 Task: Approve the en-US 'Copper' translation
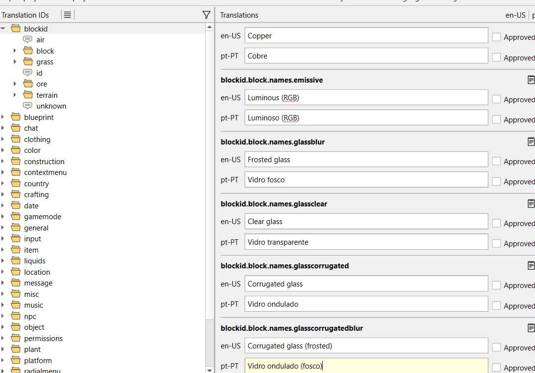click(x=497, y=37)
